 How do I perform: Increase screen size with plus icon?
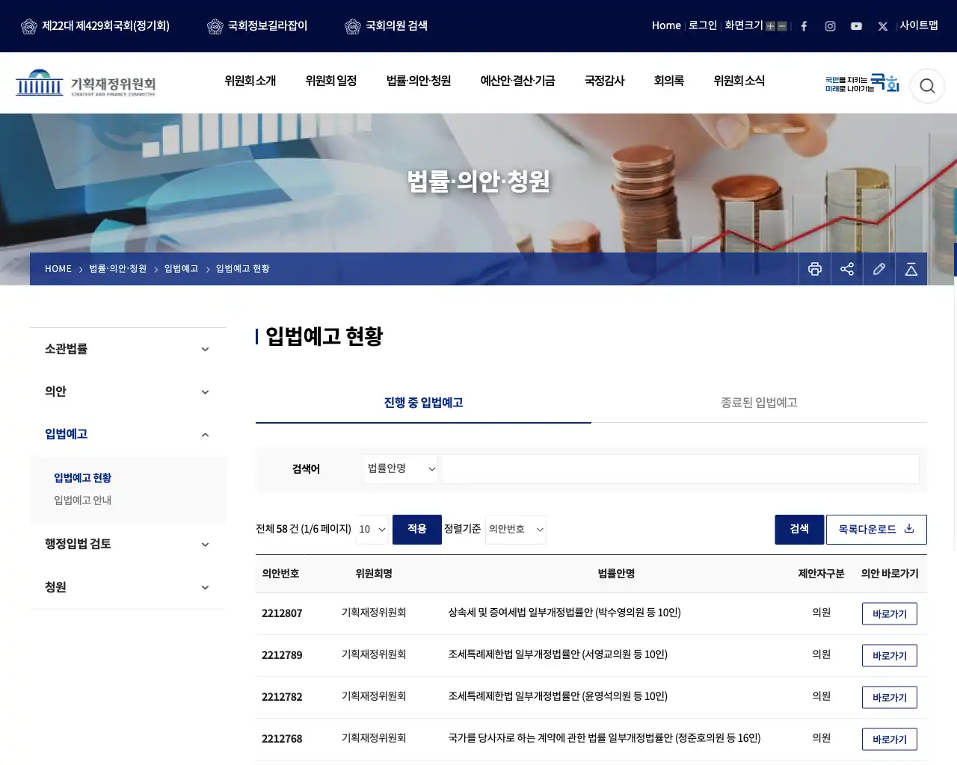tap(770, 26)
